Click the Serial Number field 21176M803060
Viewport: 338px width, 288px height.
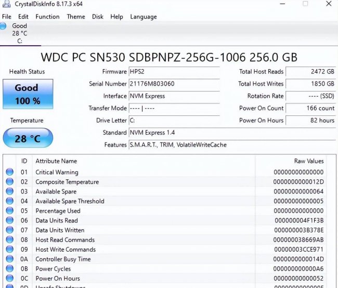[174, 84]
